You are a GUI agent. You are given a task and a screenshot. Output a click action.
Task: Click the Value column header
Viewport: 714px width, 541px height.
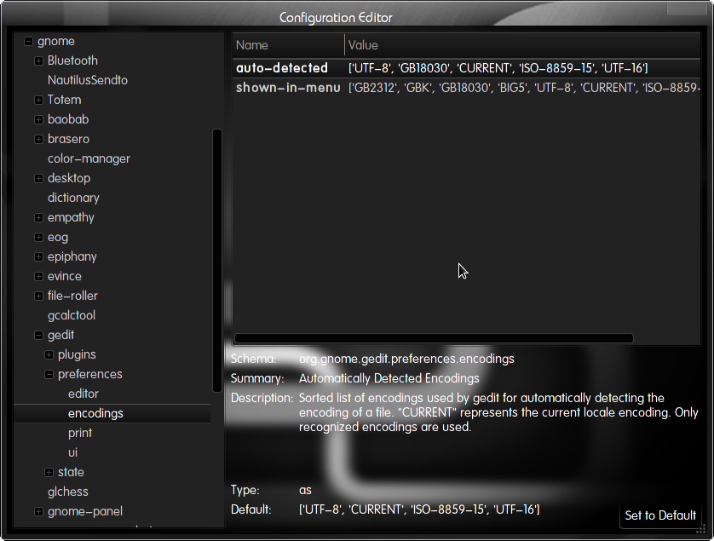523,45
